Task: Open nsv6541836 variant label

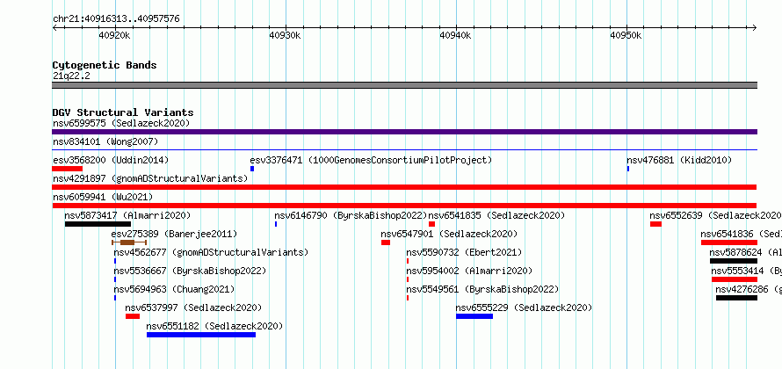Action: pos(741,234)
